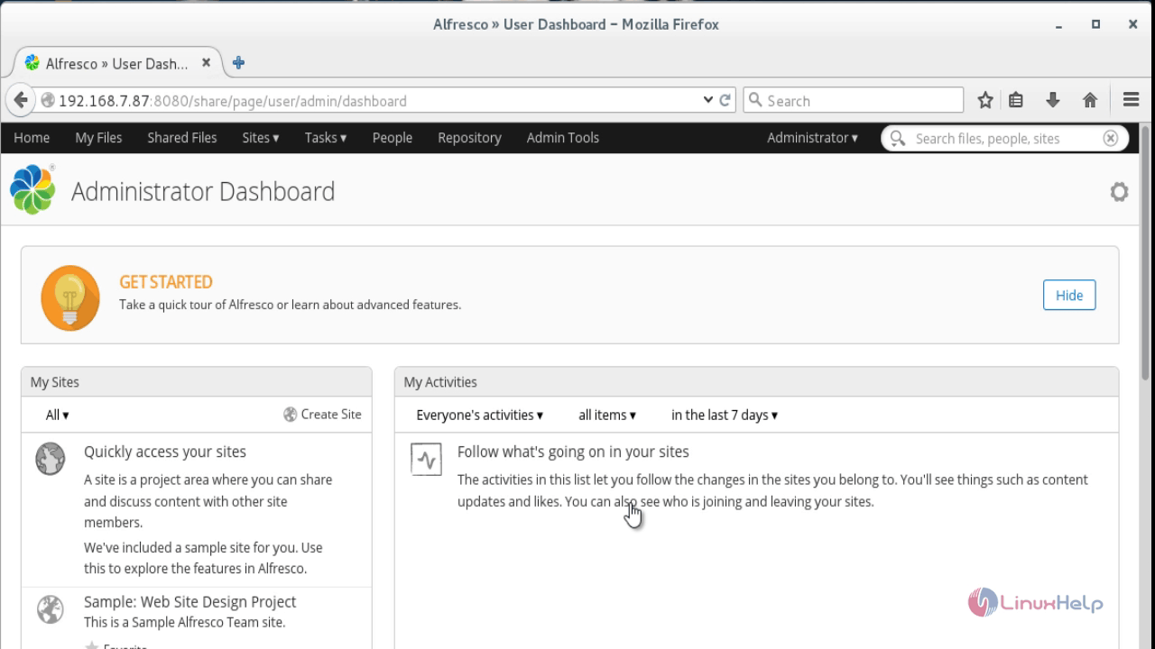Click the Create Site link
This screenshot has width=1155, height=649.
(x=331, y=415)
